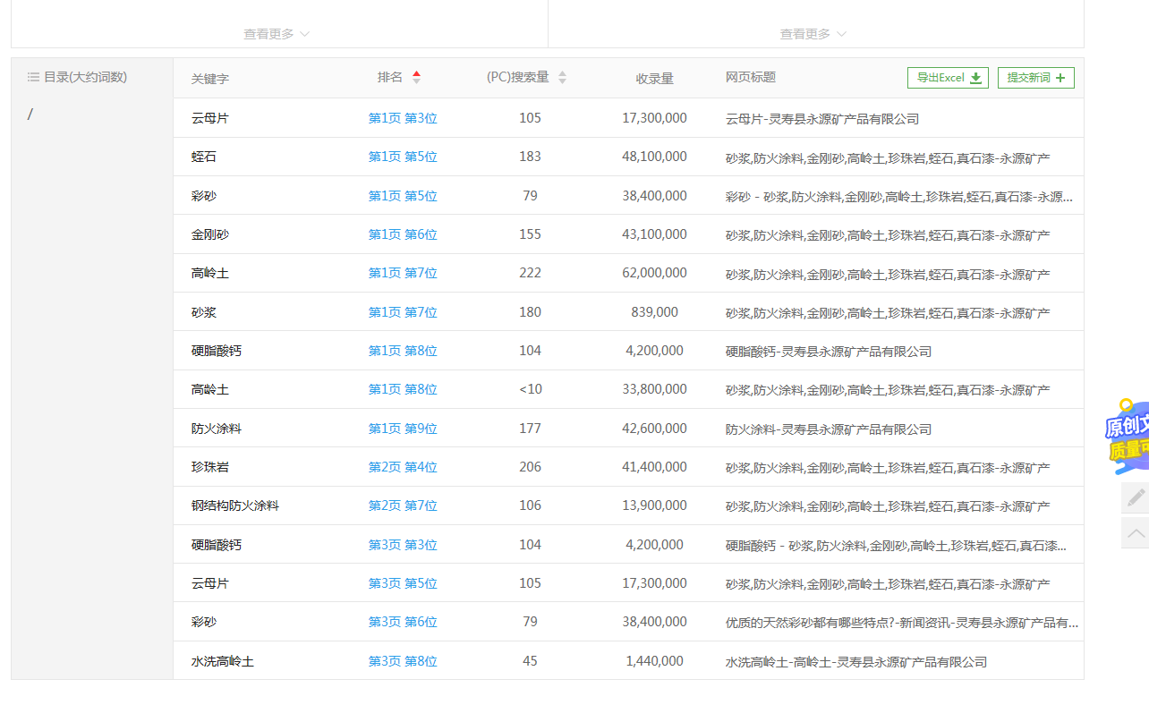Click 第3页 第8位 link for 水洗高岭土
The height and width of the screenshot is (705, 1149).
[402, 660]
